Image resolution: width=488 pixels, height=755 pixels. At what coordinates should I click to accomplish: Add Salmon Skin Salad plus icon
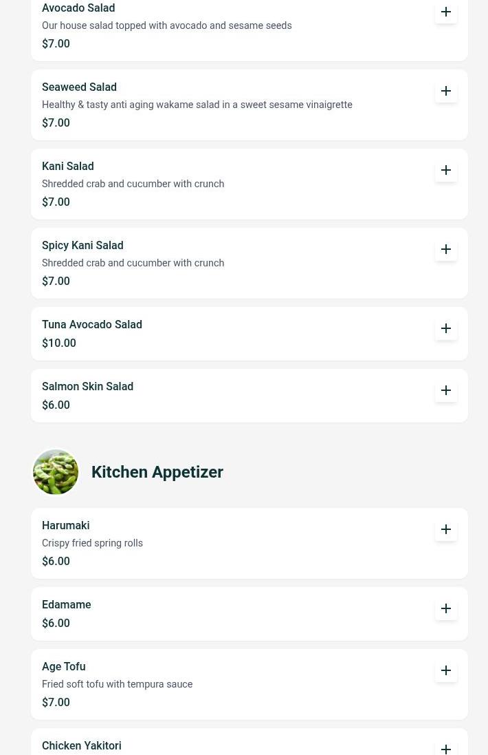coord(445,390)
